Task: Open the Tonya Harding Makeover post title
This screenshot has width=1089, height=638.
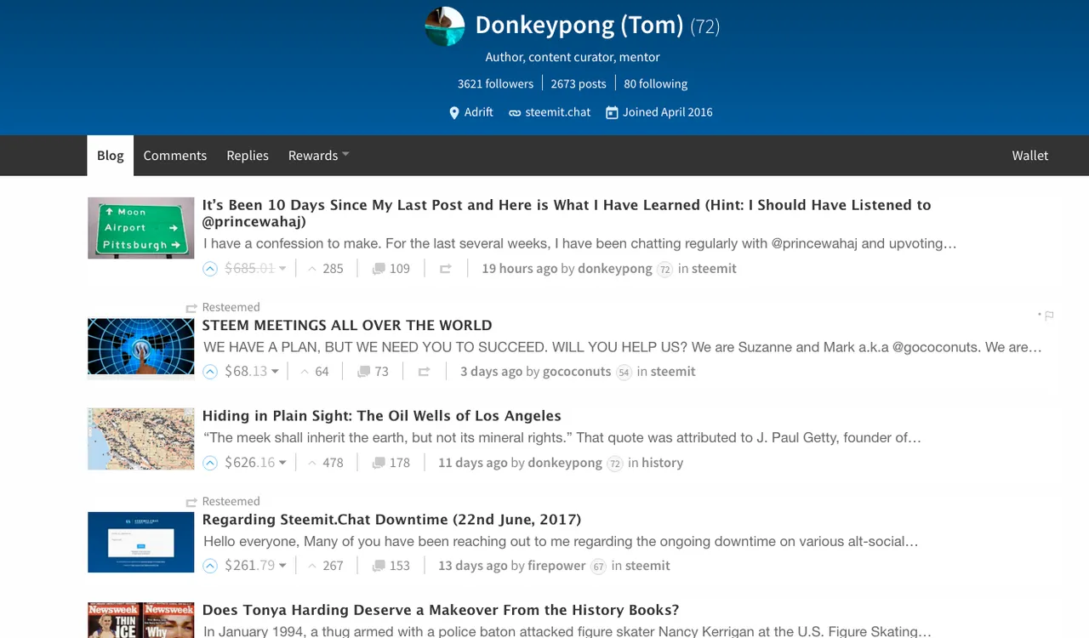Action: [x=441, y=610]
